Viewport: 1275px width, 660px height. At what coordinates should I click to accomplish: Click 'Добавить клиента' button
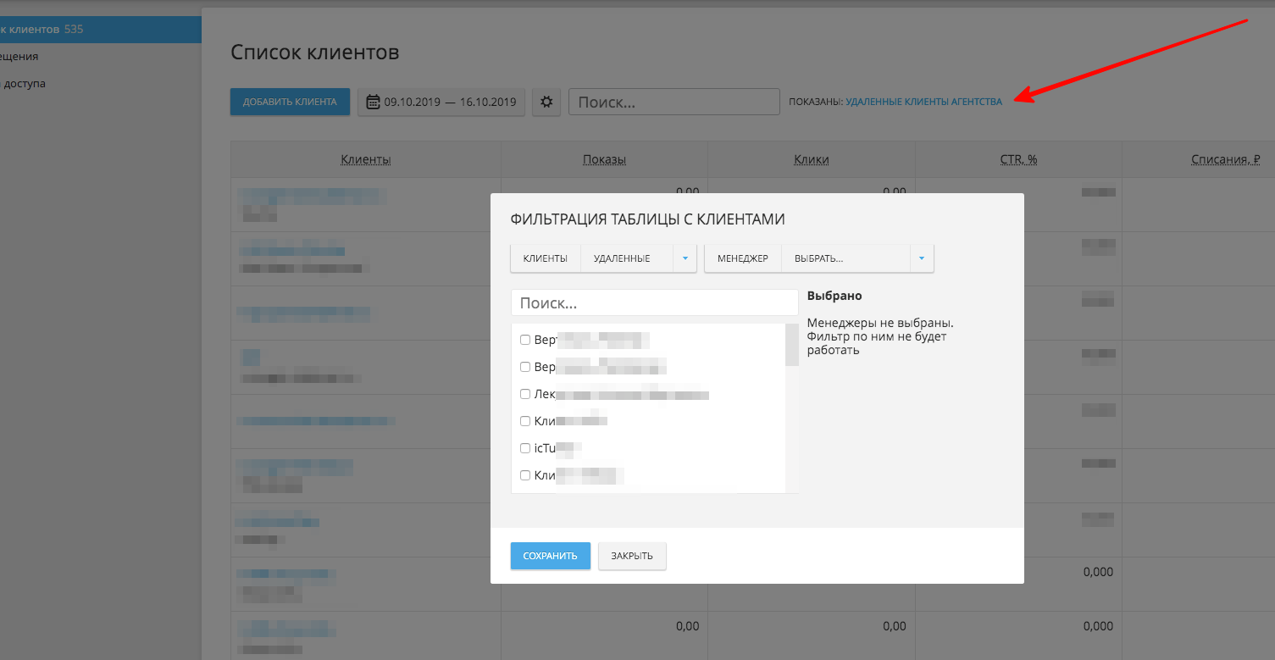[x=290, y=102]
